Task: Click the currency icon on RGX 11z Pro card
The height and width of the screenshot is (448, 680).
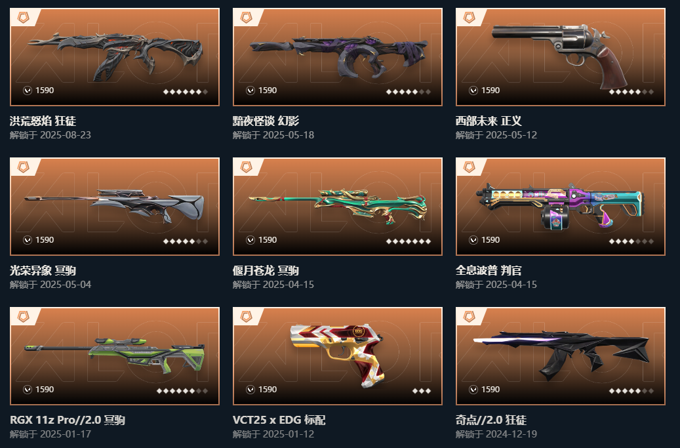Action: pyautogui.click(x=28, y=390)
